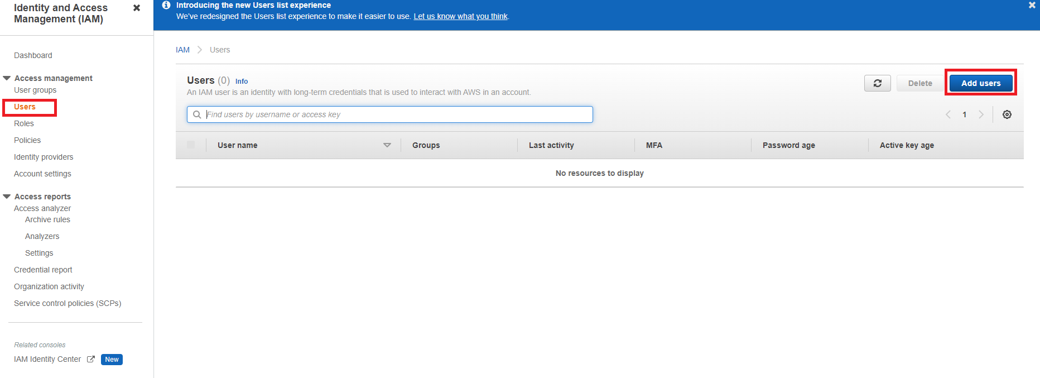Click the No resources to display message
The height and width of the screenshot is (378, 1040).
tap(600, 173)
